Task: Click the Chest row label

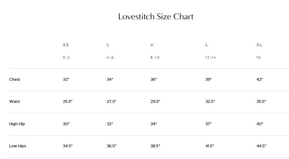Action: (x=15, y=79)
